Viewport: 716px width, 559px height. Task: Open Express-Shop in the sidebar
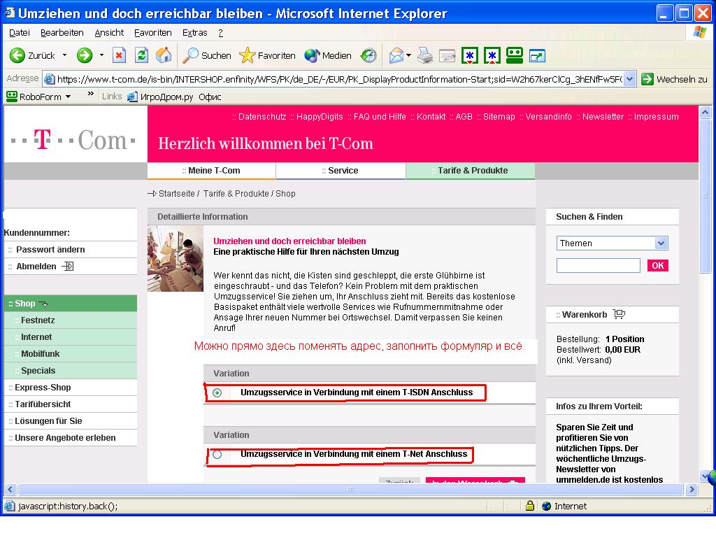pyautogui.click(x=43, y=387)
